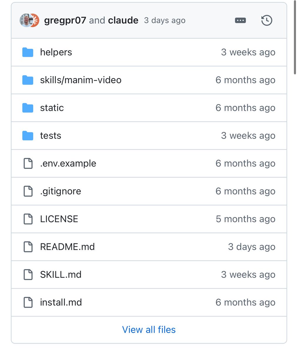This screenshot has width=298, height=353.
Task: Click '6 months ago' in static row
Action: pyautogui.click(x=245, y=108)
